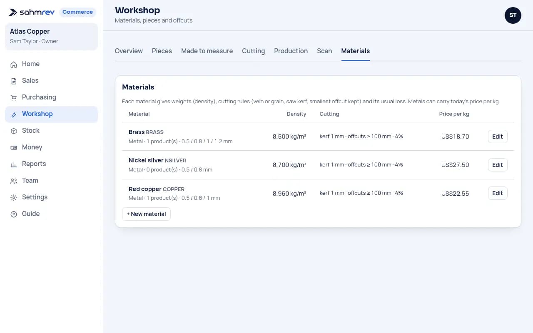The image size is (533, 333).
Task: Open Settings from the sidebar
Action: (51, 197)
